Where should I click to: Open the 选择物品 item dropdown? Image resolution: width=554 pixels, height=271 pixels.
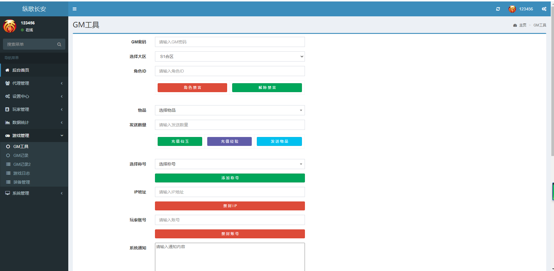[x=230, y=110]
